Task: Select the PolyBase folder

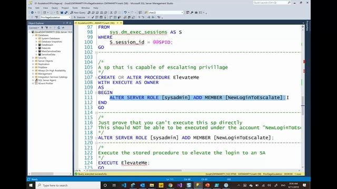Action: pos(43,68)
